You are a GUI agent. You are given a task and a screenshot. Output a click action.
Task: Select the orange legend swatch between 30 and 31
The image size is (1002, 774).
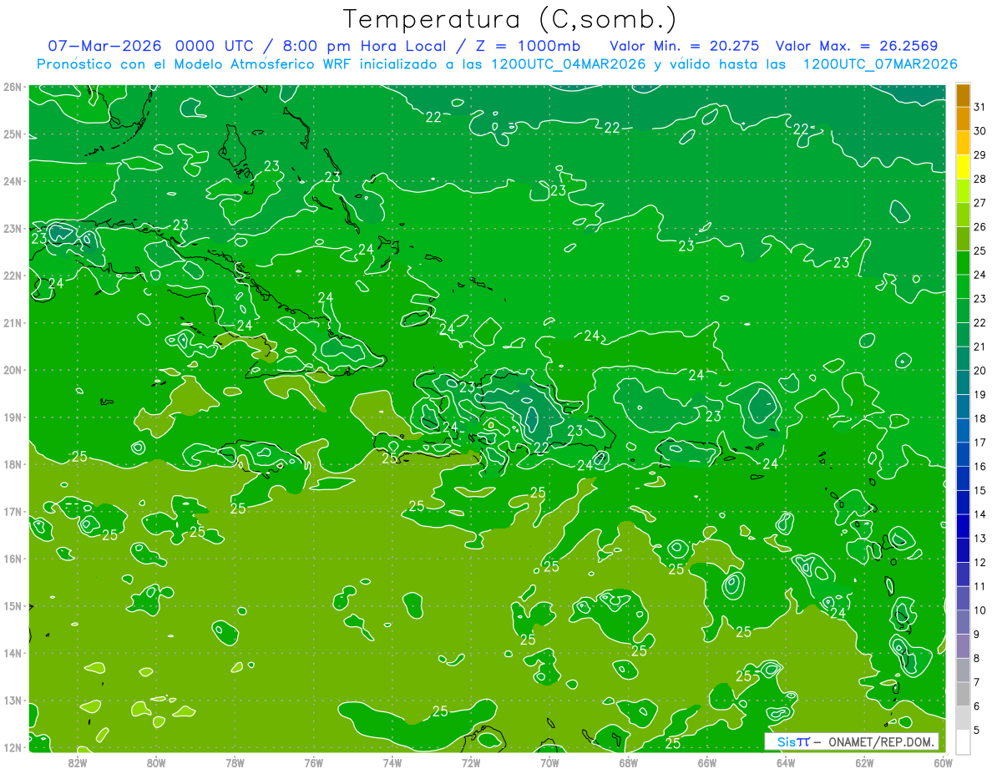(x=964, y=119)
